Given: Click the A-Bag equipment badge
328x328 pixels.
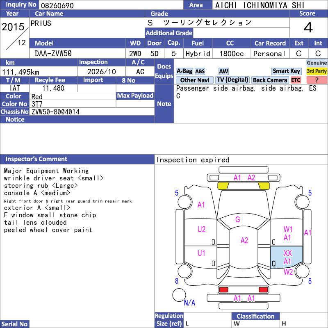Looking at the screenshot, I should [184, 71].
